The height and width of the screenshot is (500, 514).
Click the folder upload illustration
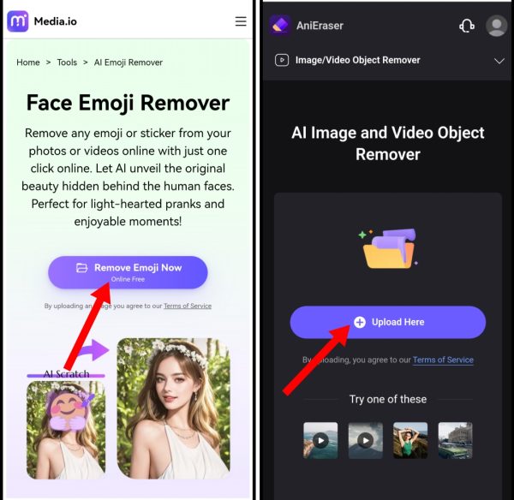[x=388, y=248]
